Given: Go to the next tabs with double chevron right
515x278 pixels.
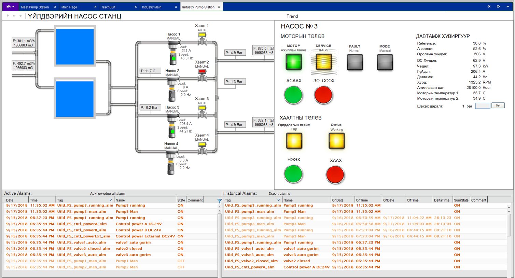Looking at the screenshot, I should click(x=498, y=6).
